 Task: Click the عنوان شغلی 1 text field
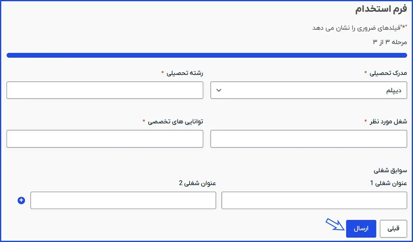[x=314, y=200]
